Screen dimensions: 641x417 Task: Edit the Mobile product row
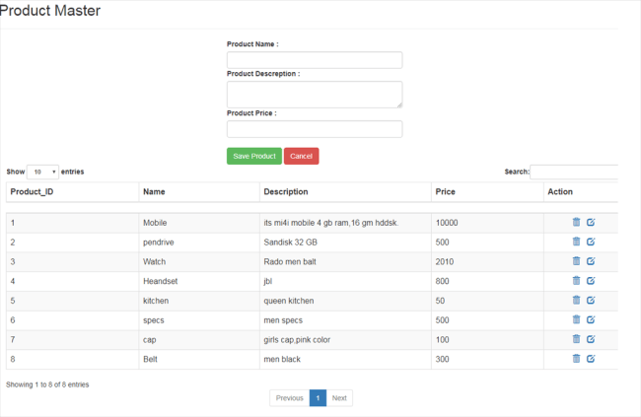pyautogui.click(x=591, y=223)
